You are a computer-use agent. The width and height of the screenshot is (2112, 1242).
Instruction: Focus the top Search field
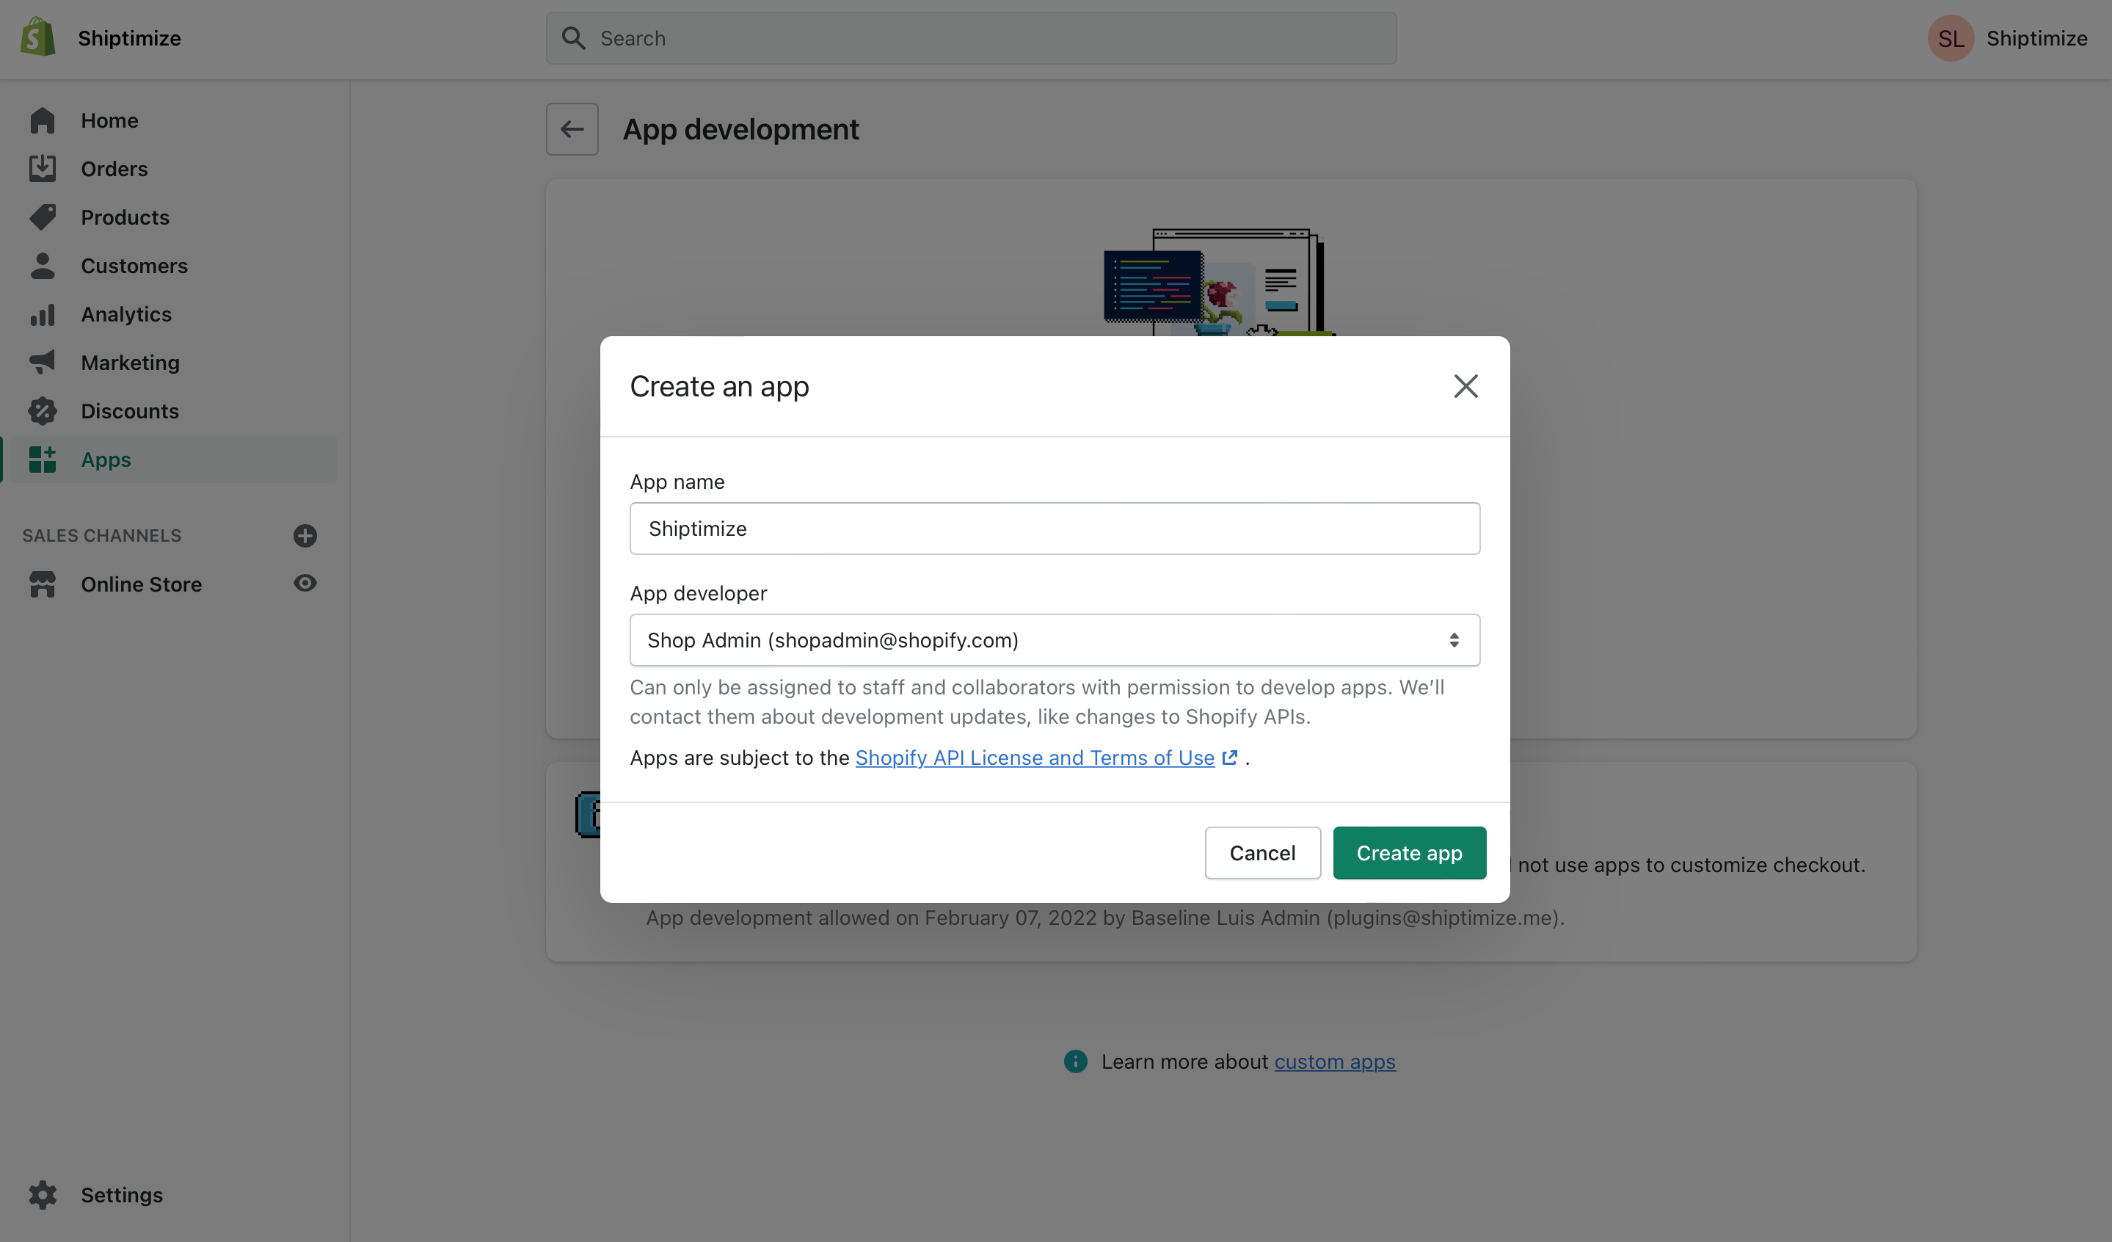[x=972, y=37]
